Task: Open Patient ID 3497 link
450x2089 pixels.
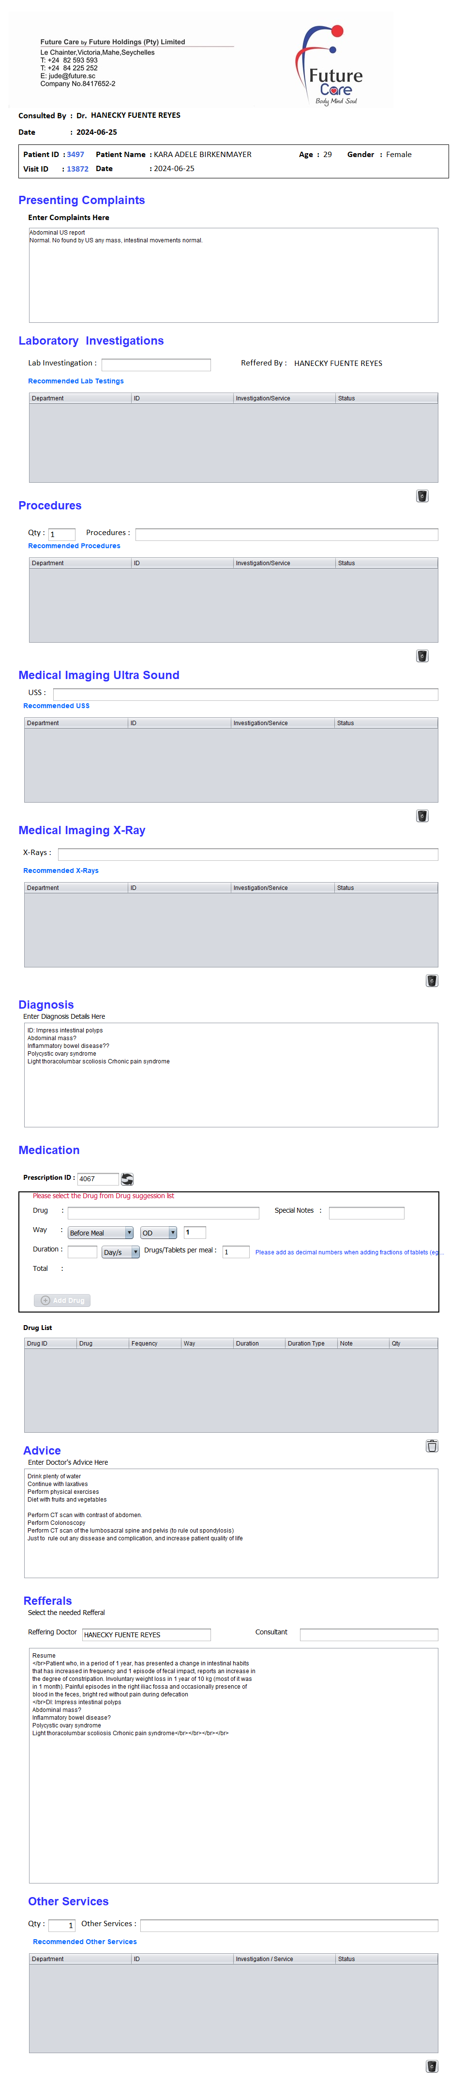Action: 75,154
